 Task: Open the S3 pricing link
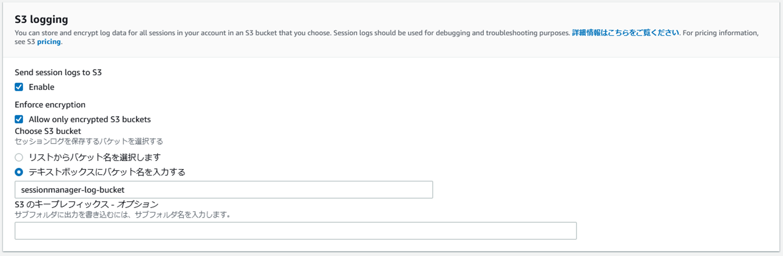49,42
